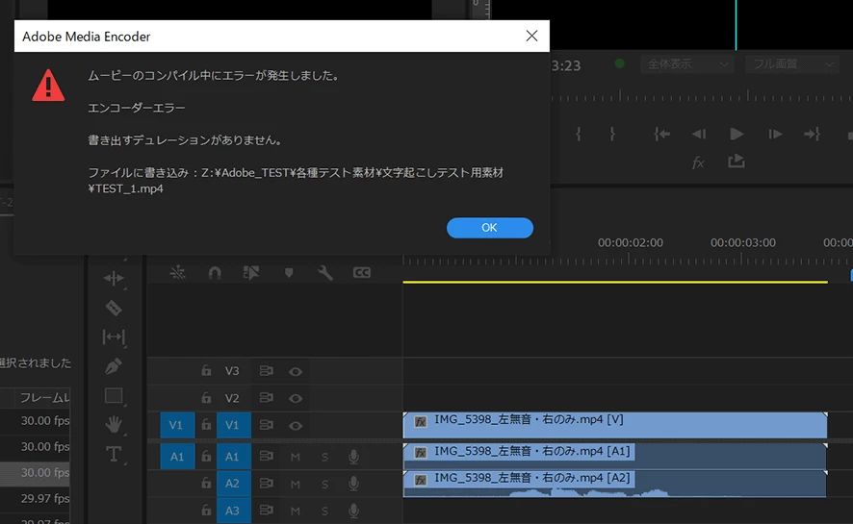Enable voice-over record on track A3
This screenshot has width=853, height=524.
click(x=353, y=511)
